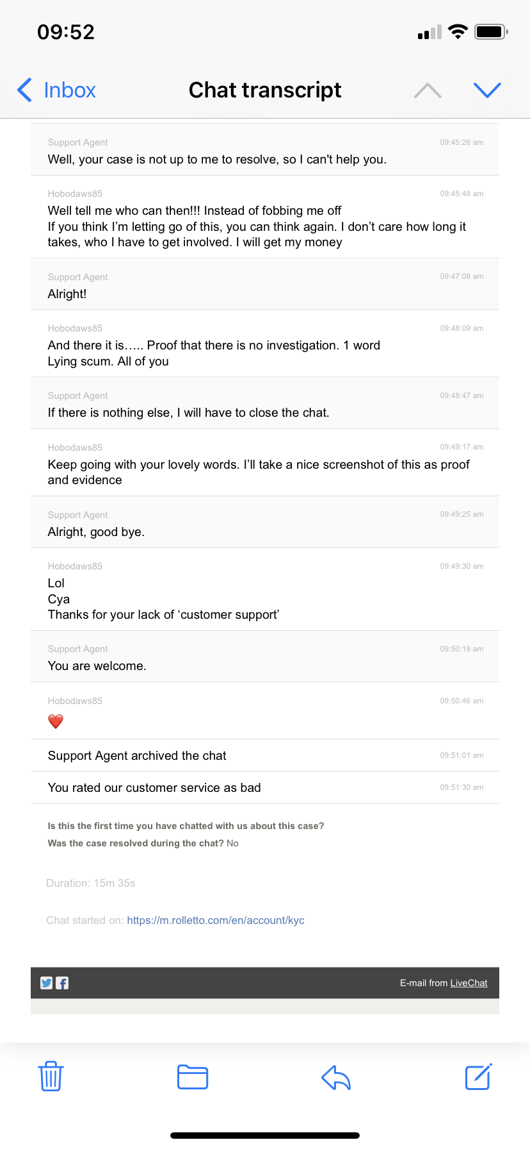Tap the Wi-Fi status icon
Screen dimensions: 530x1149
pyautogui.click(x=458, y=31)
